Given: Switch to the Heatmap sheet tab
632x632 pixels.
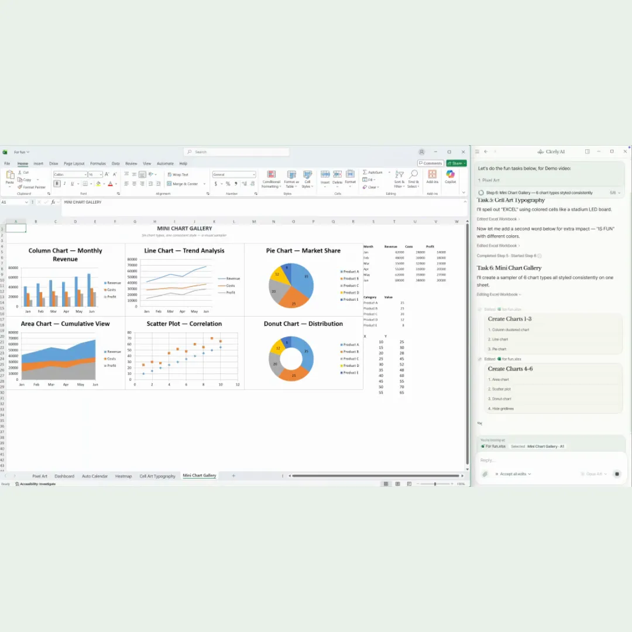Looking at the screenshot, I should click(x=123, y=476).
